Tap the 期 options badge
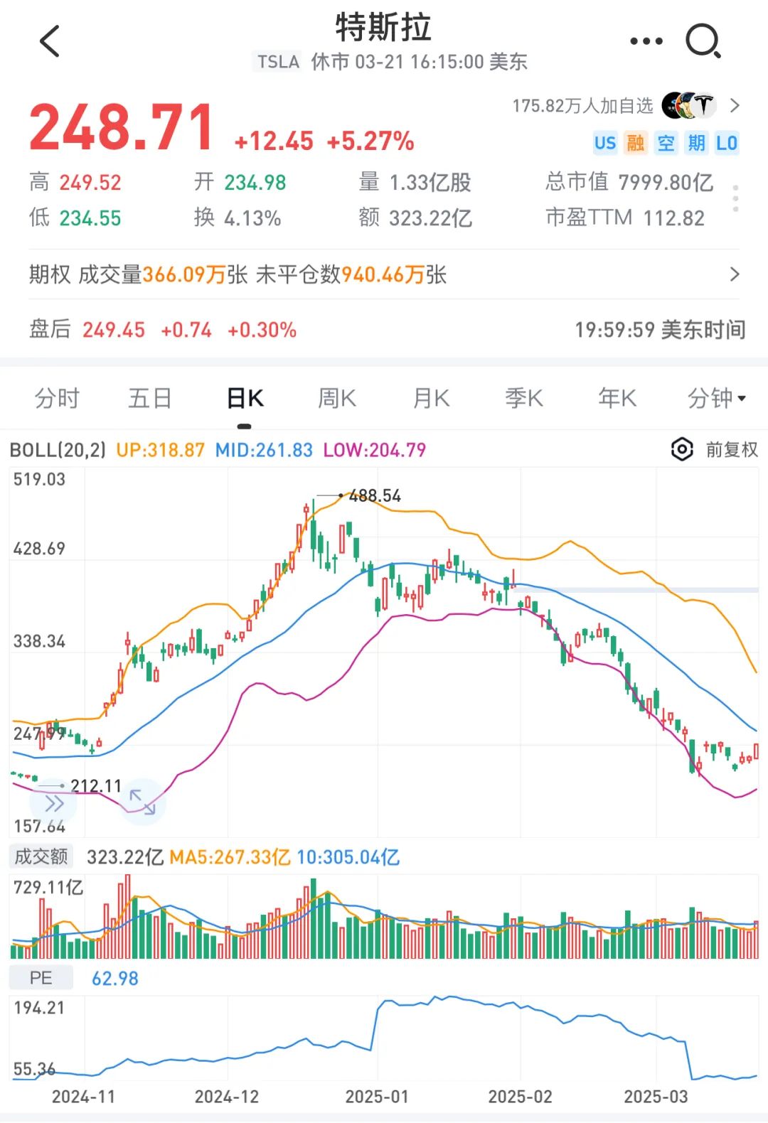 (696, 143)
